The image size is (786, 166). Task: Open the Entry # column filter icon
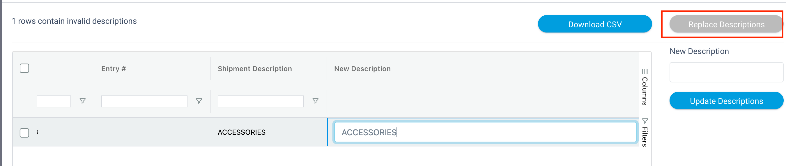tap(199, 101)
